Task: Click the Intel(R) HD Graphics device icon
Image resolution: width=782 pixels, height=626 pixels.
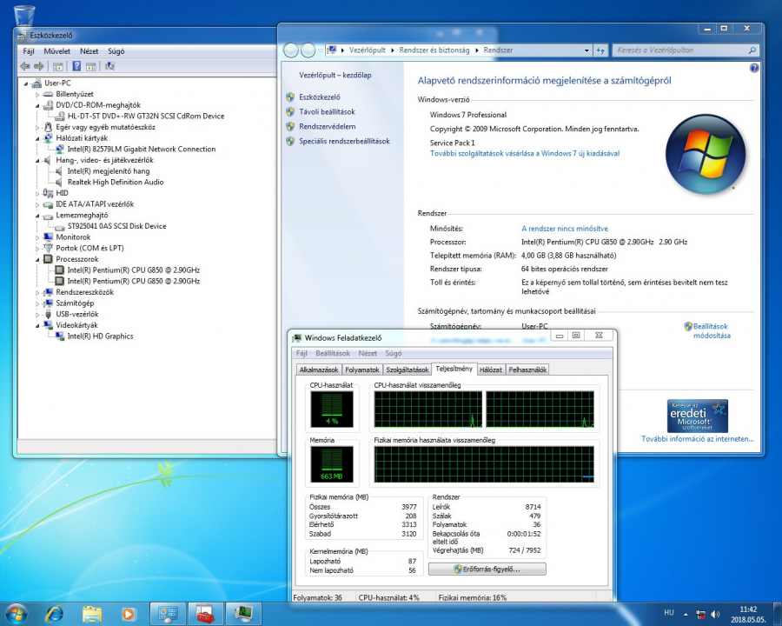Action: (59, 336)
